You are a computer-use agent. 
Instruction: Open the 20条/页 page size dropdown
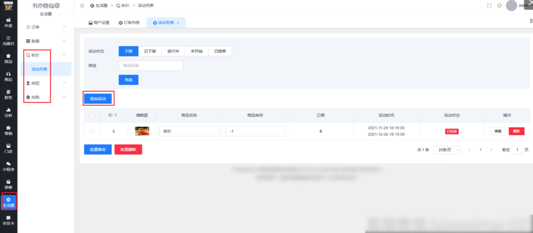[447, 149]
